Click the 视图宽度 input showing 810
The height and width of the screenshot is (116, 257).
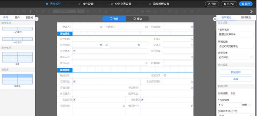(x=230, y=105)
